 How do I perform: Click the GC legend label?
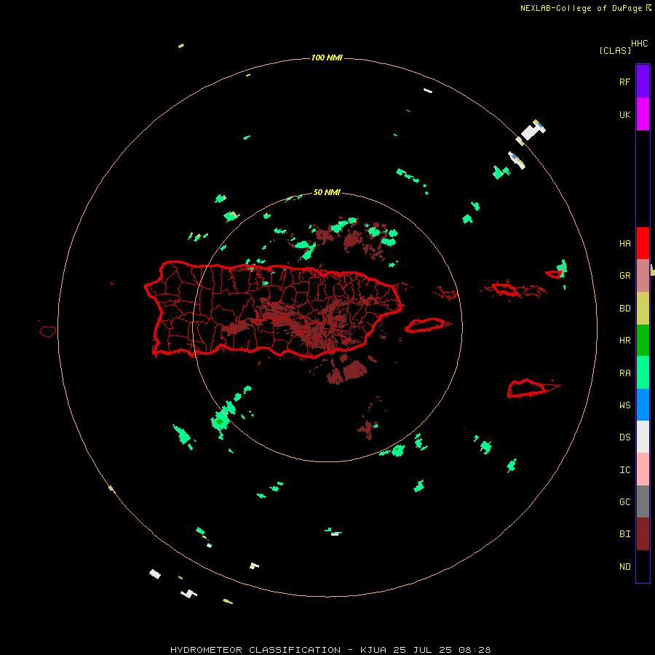pos(624,501)
